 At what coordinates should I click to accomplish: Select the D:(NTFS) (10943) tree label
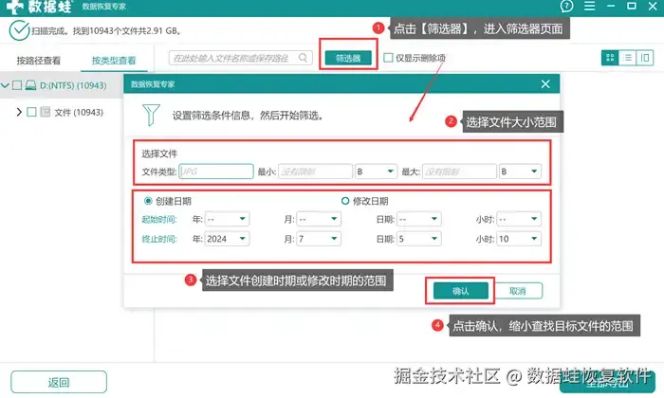point(73,85)
